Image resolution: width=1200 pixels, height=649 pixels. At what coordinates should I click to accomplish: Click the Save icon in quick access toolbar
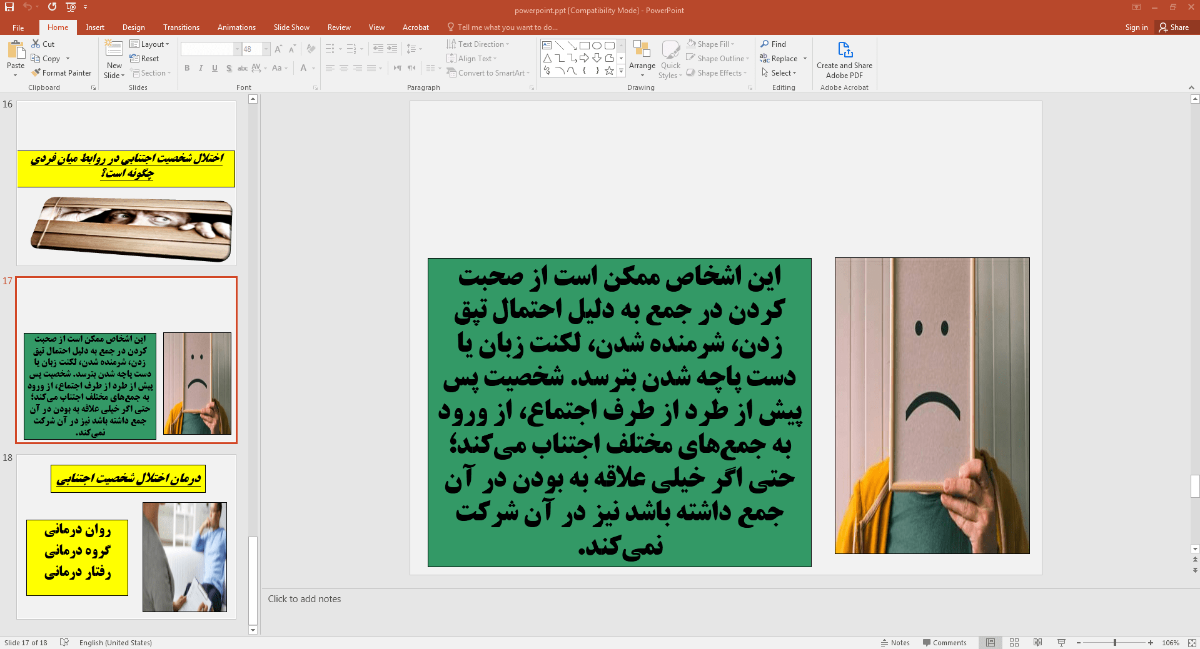click(x=9, y=7)
